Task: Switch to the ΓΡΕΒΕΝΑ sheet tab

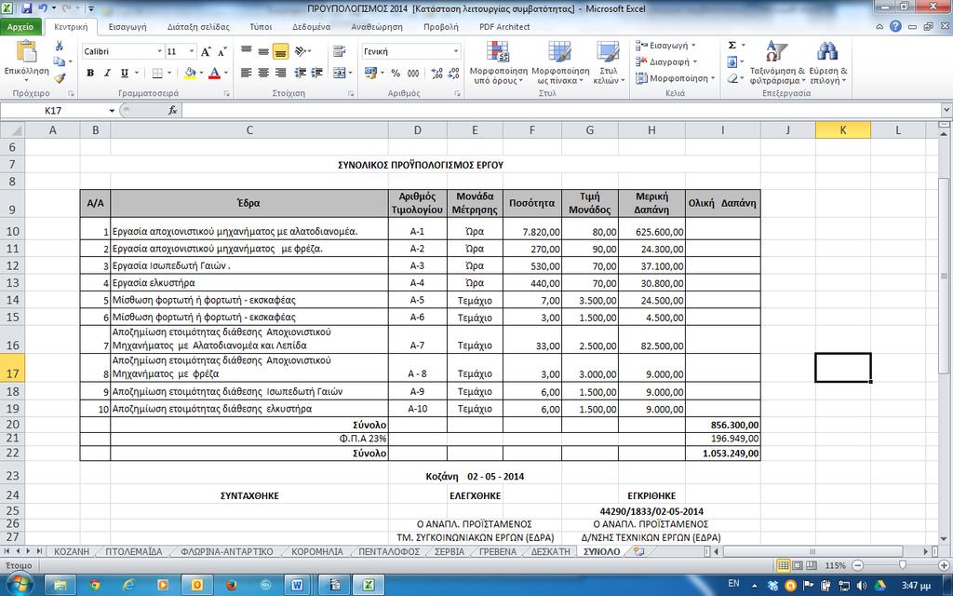Action: coord(498,551)
